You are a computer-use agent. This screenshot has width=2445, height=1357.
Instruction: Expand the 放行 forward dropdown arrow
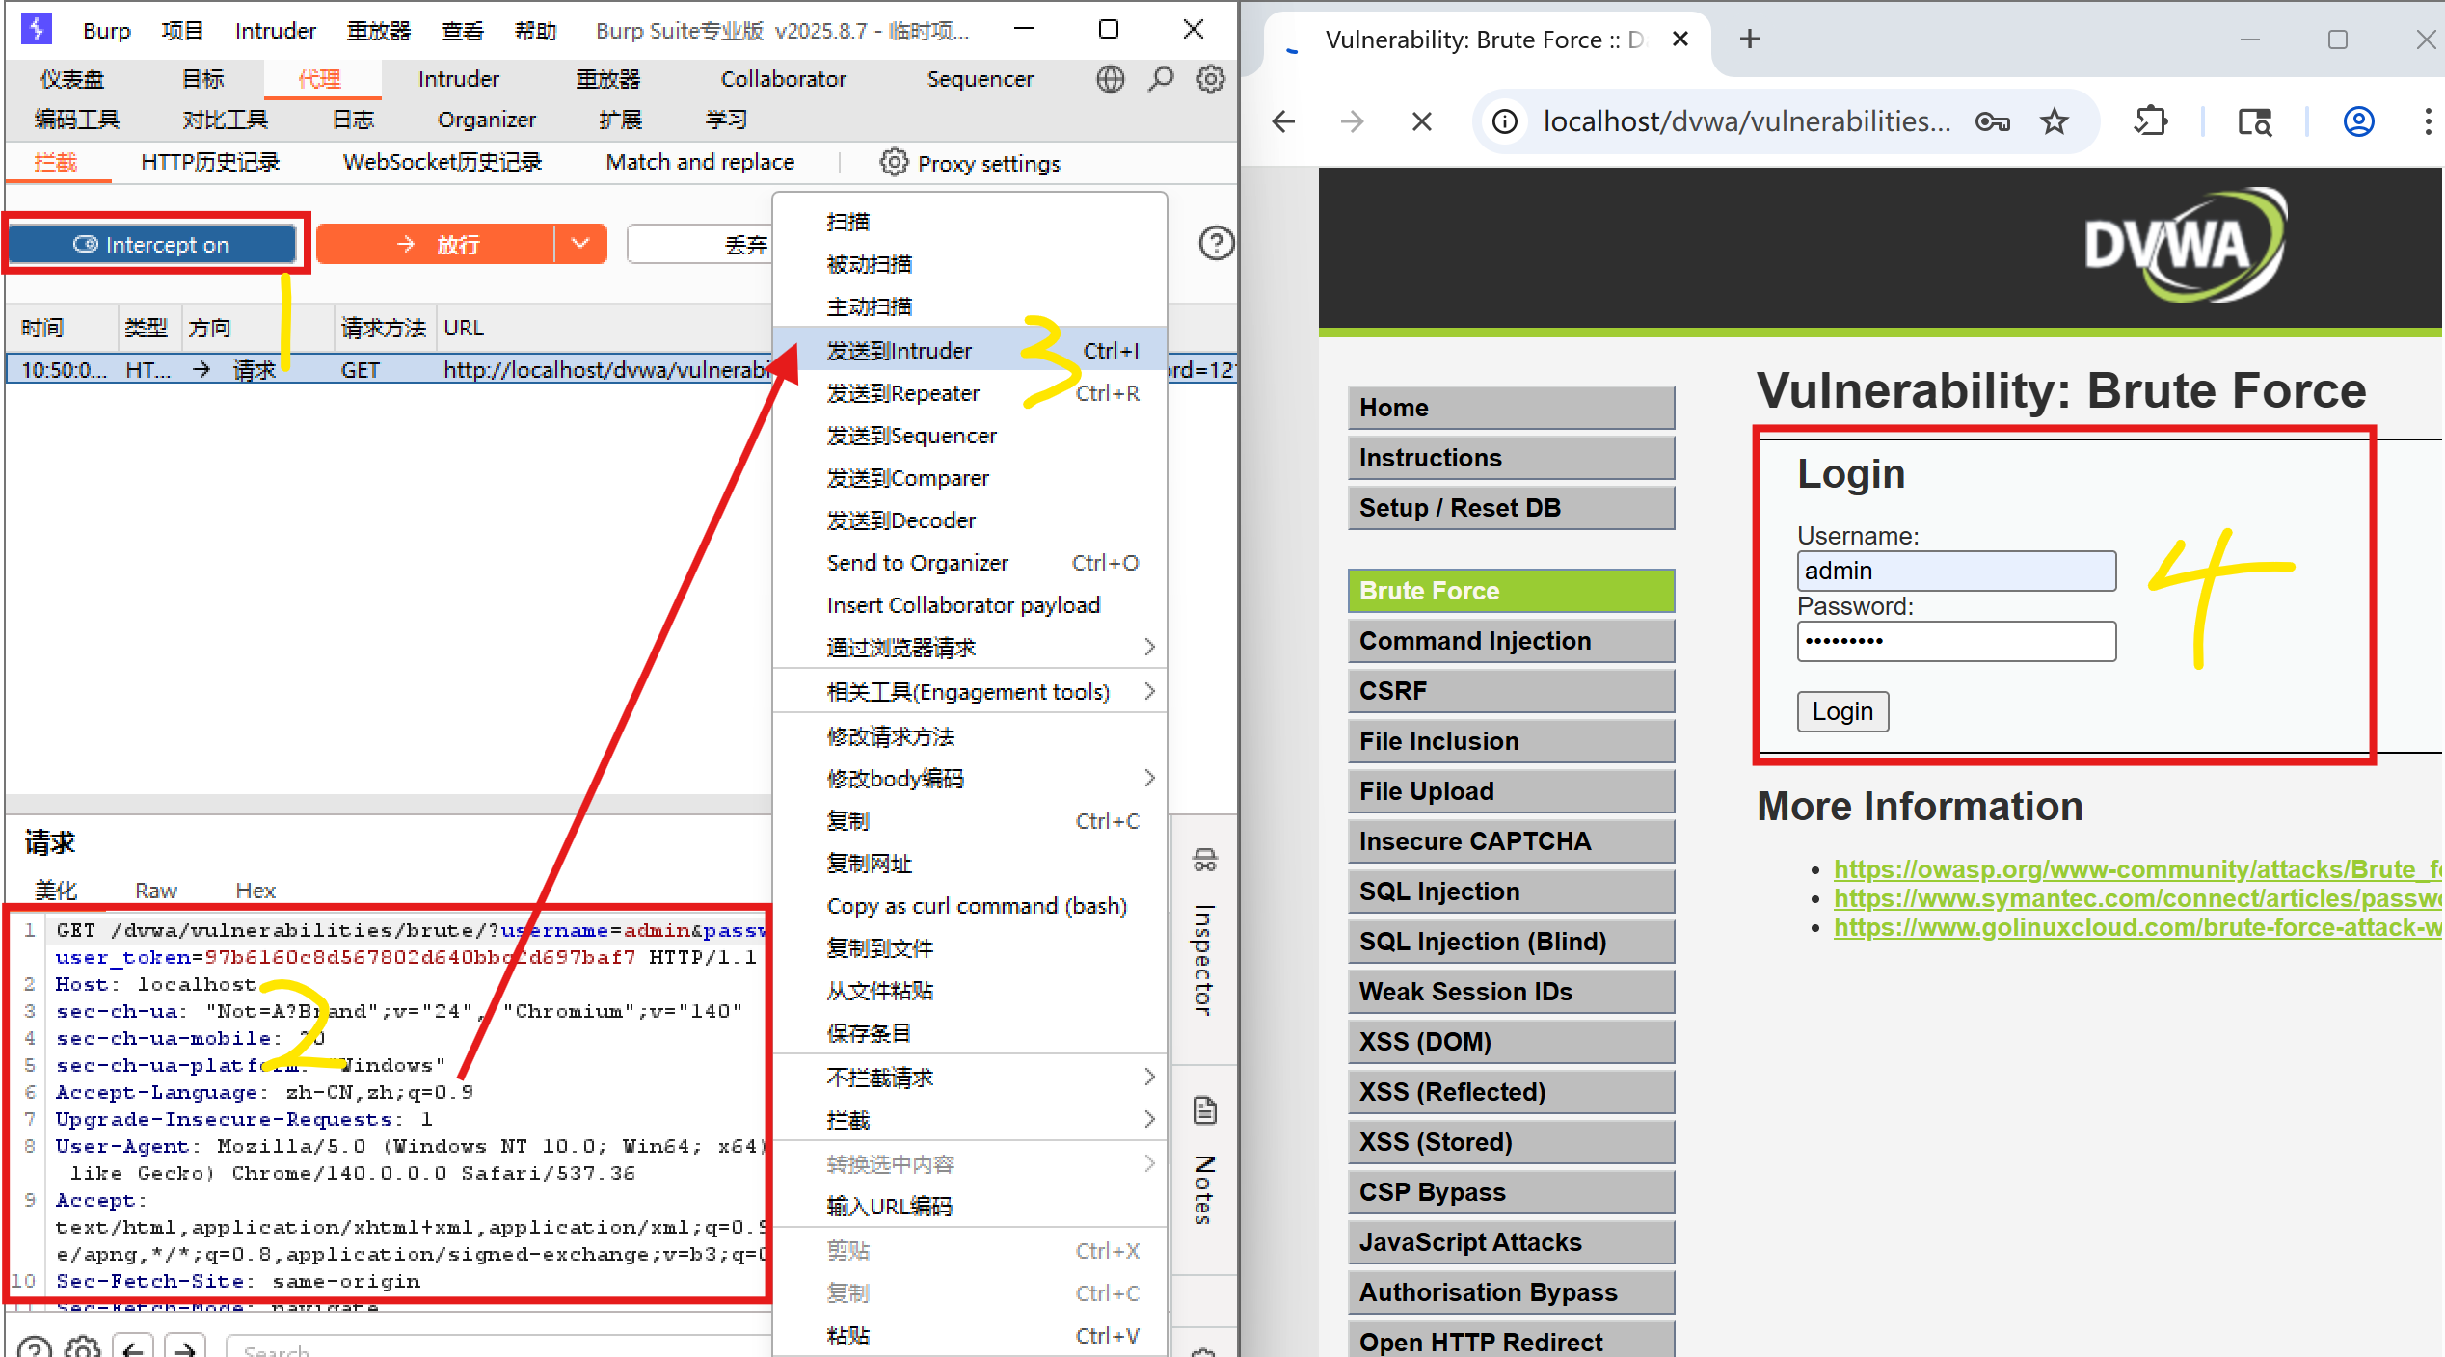coord(580,244)
